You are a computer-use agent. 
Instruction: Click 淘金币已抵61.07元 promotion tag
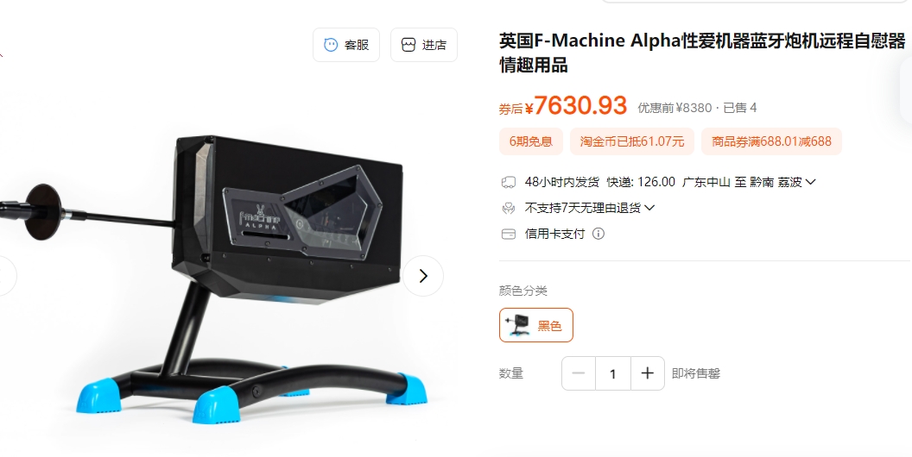click(x=631, y=141)
